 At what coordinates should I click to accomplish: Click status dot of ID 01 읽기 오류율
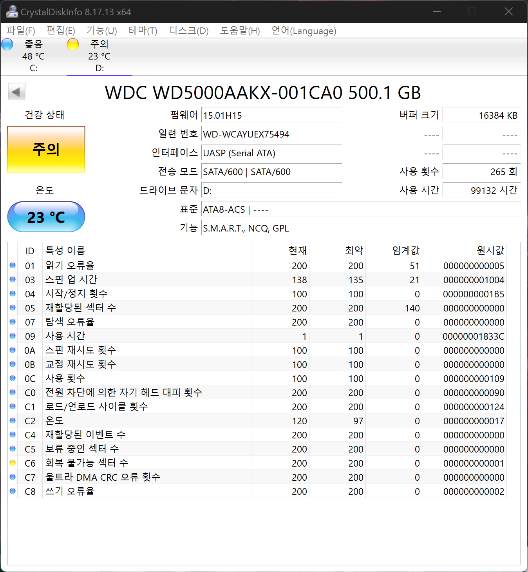tap(13, 265)
